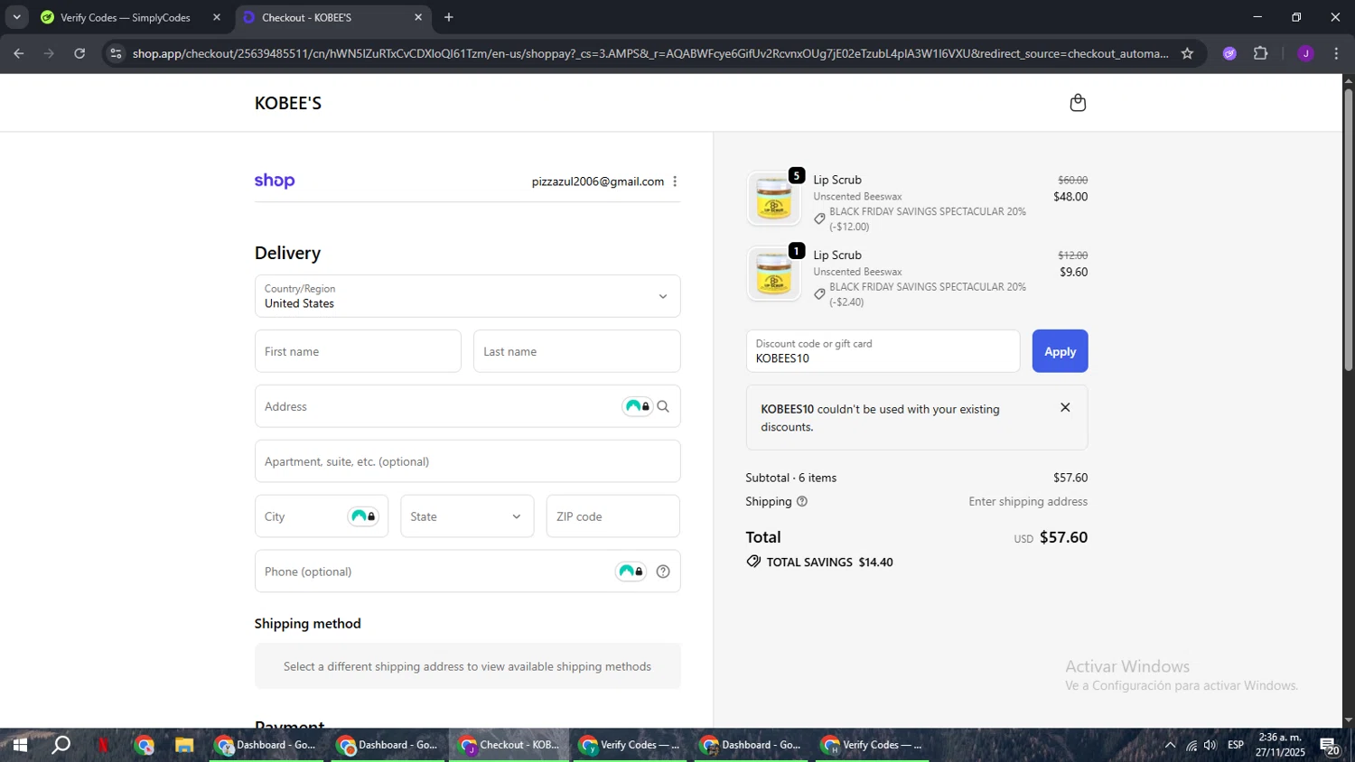This screenshot has width=1355, height=762.
Task: Open browser extensions puzzle icon
Action: pos(1261,53)
